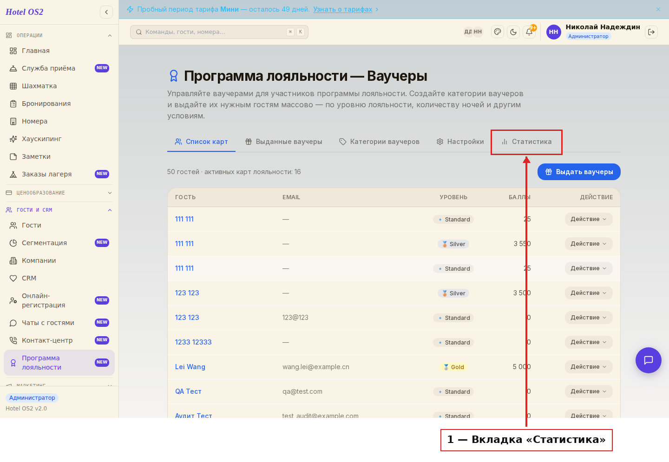Open Онлайн-регистрация section
669x462 pixels.
[x=59, y=300]
